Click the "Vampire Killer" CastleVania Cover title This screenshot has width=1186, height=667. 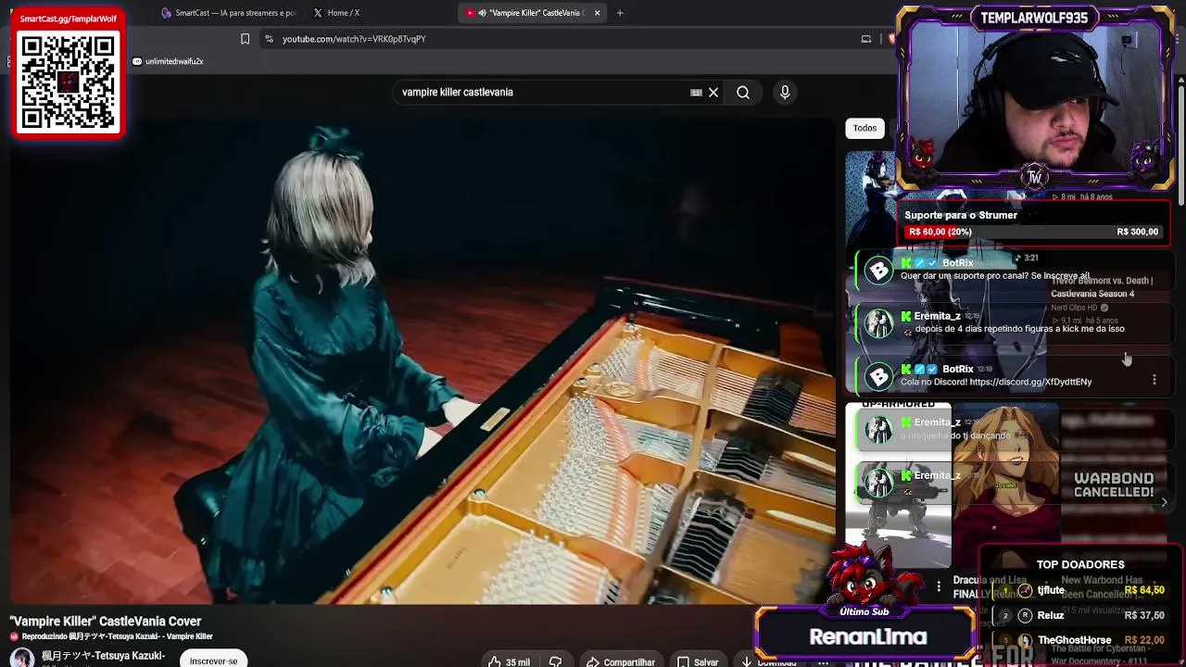[x=106, y=622]
